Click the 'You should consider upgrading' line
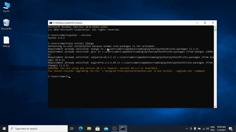The height and width of the screenshot is (132, 236). 126,71
